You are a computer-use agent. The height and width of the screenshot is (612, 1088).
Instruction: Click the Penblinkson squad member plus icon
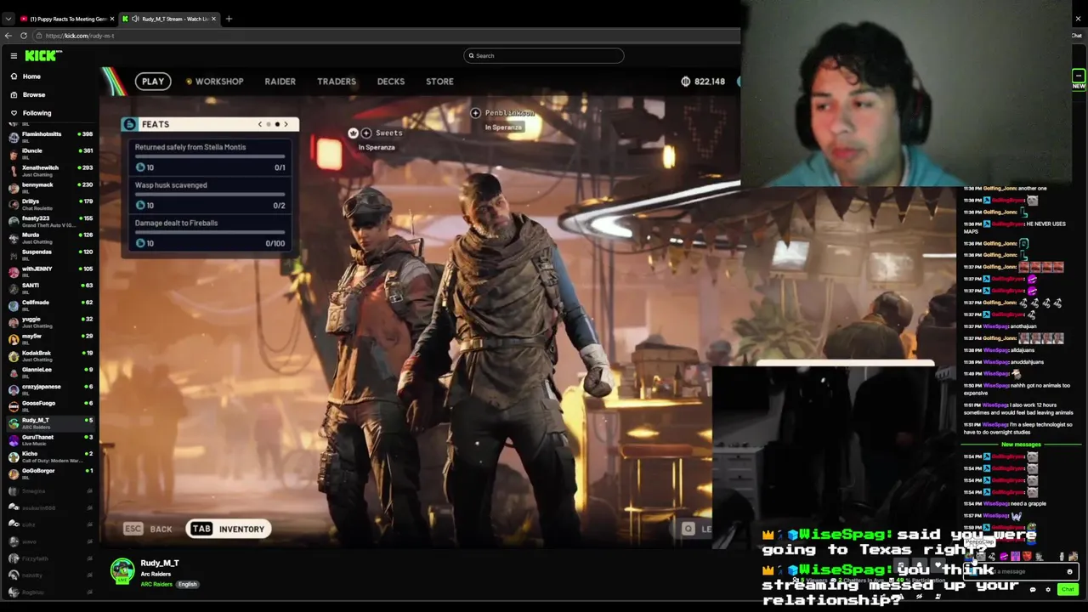pos(476,113)
